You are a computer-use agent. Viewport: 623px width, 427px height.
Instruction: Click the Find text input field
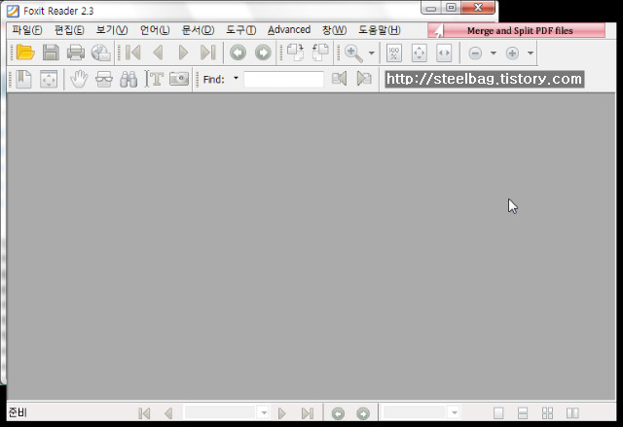pyautogui.click(x=283, y=79)
